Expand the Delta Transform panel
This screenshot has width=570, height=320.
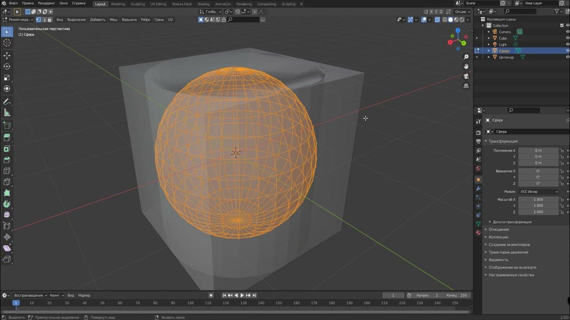[512, 222]
